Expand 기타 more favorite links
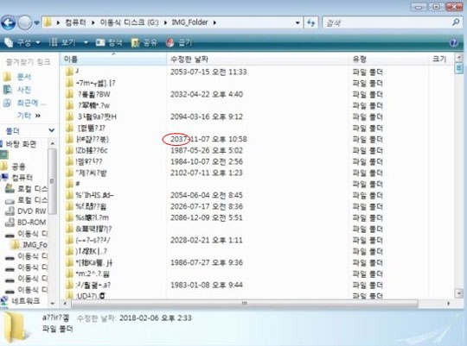467x346 pixels. pos(29,116)
